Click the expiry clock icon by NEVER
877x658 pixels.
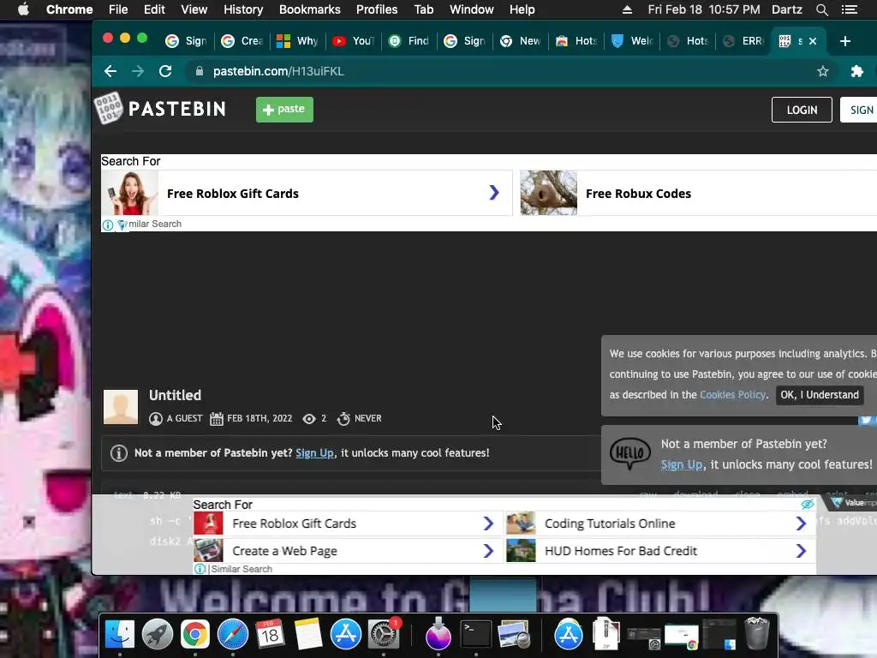pyautogui.click(x=343, y=418)
